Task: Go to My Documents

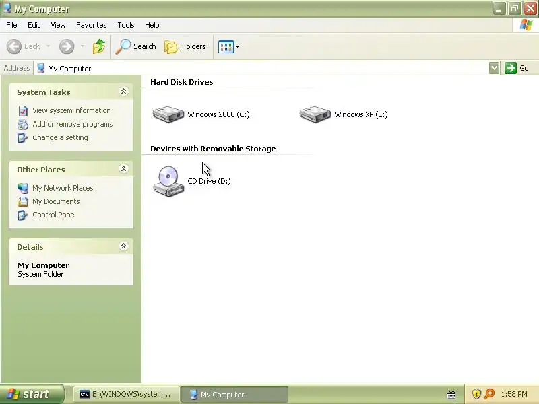Action: click(56, 201)
